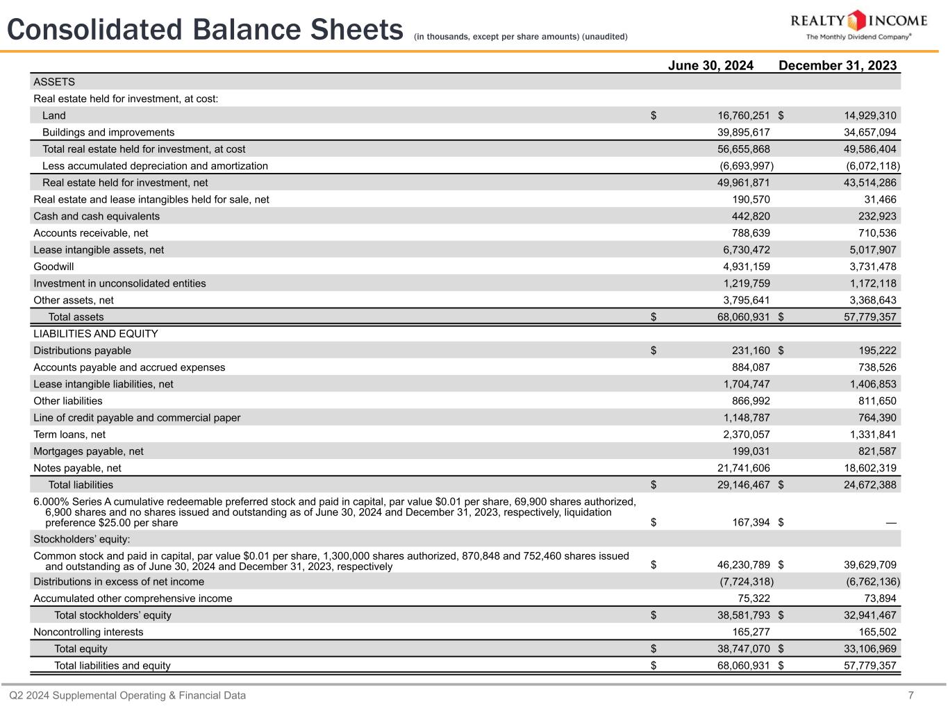This screenshot has width=948, height=711.
Task: Click the Land row label
Action: 54,115
